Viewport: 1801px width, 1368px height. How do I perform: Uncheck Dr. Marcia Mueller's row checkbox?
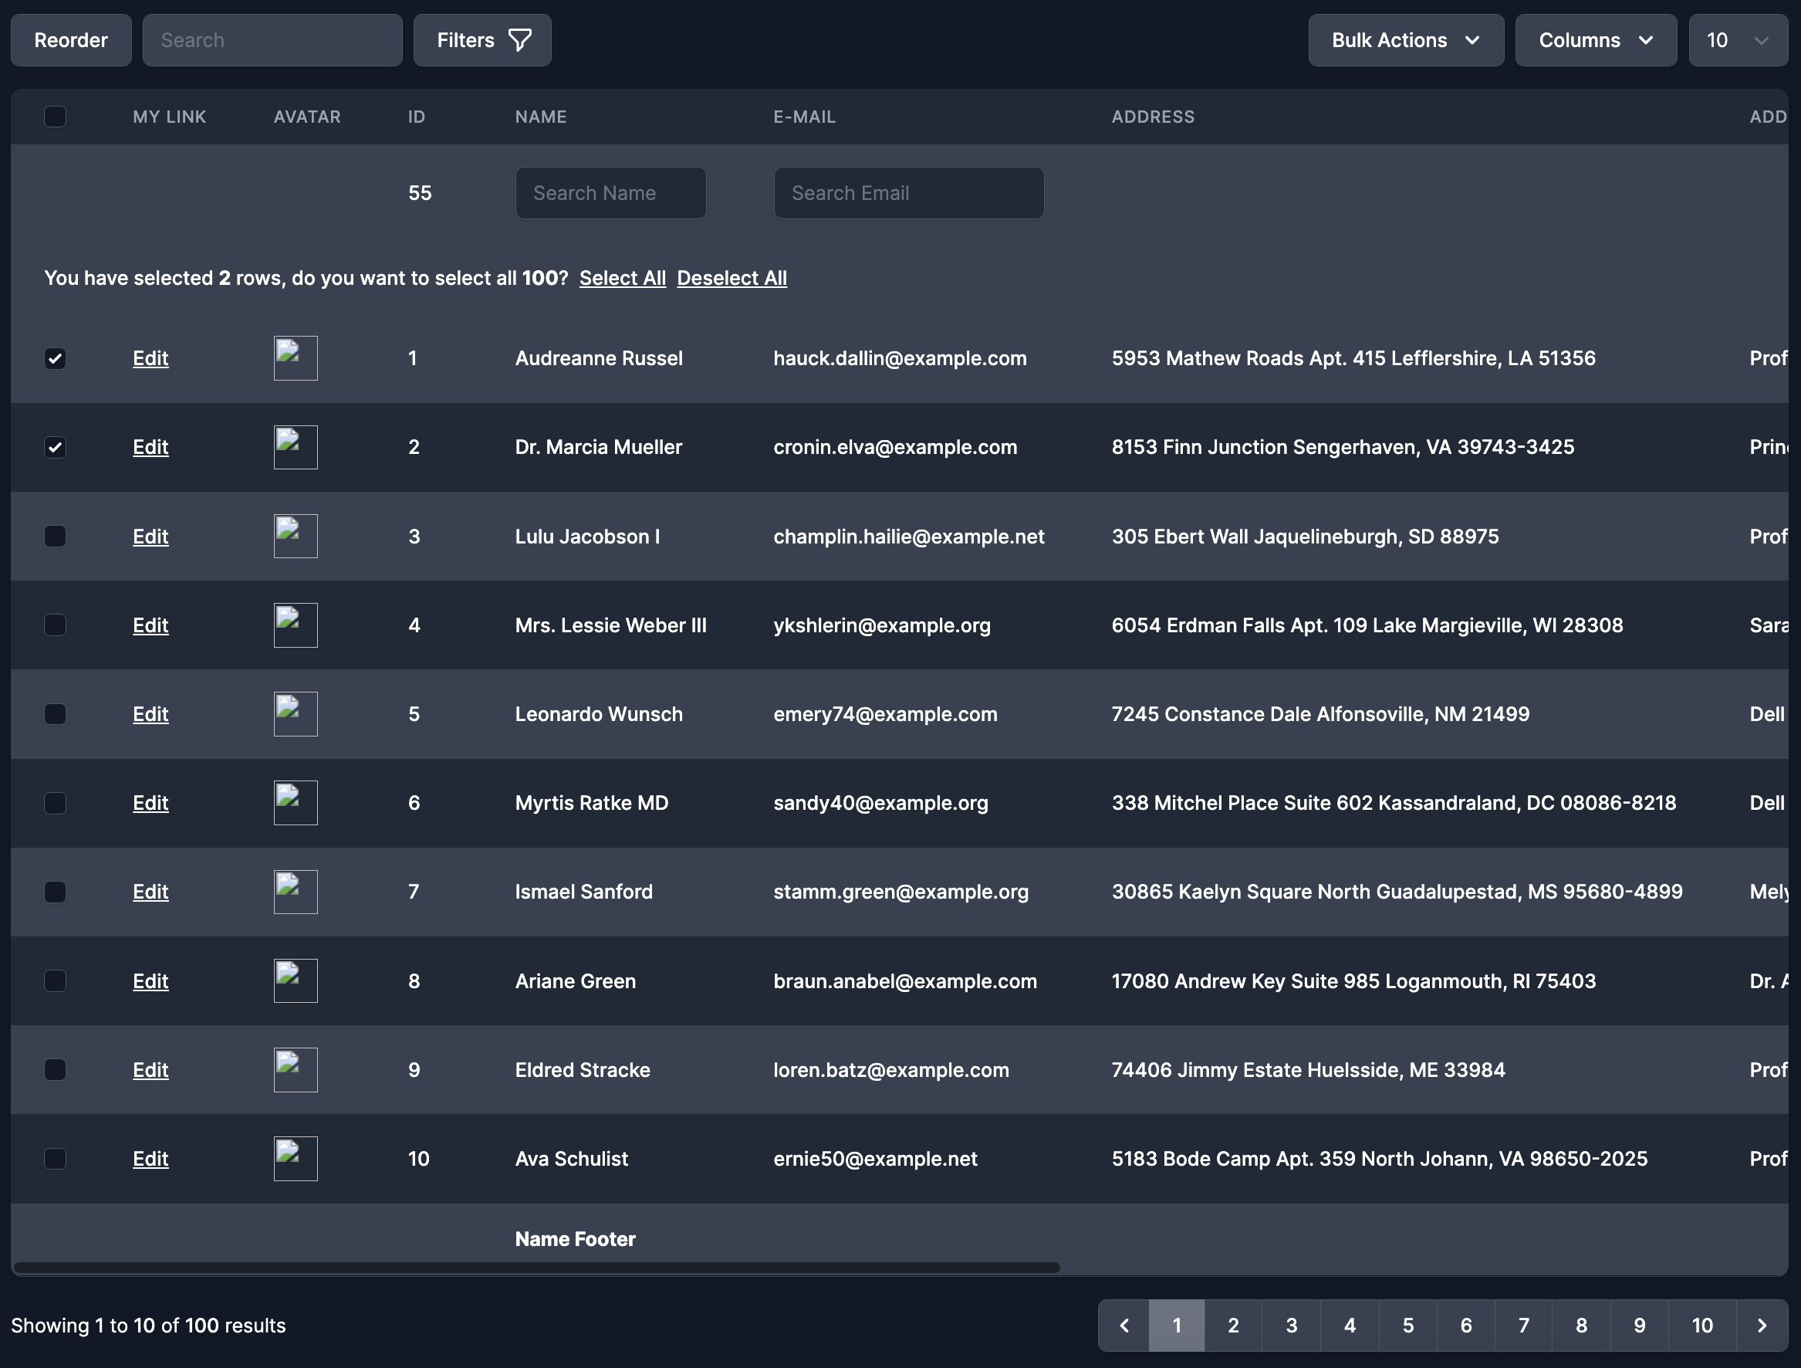click(x=55, y=446)
